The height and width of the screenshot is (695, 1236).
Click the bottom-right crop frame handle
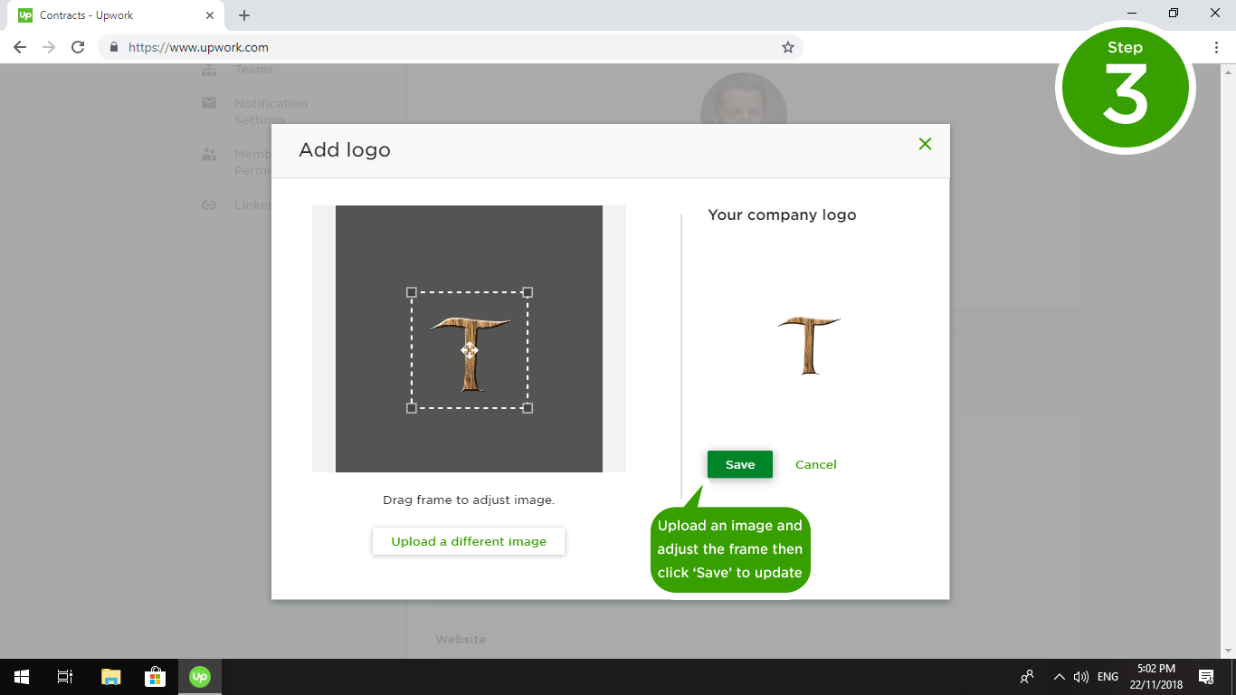click(528, 408)
